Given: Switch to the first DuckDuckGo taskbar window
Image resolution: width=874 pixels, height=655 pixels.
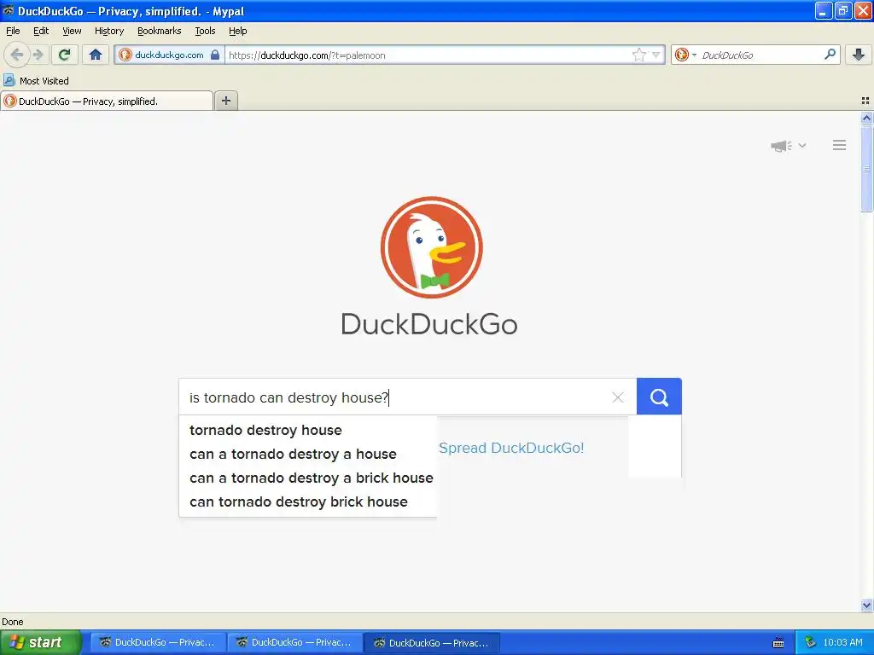Looking at the screenshot, I should [158, 642].
